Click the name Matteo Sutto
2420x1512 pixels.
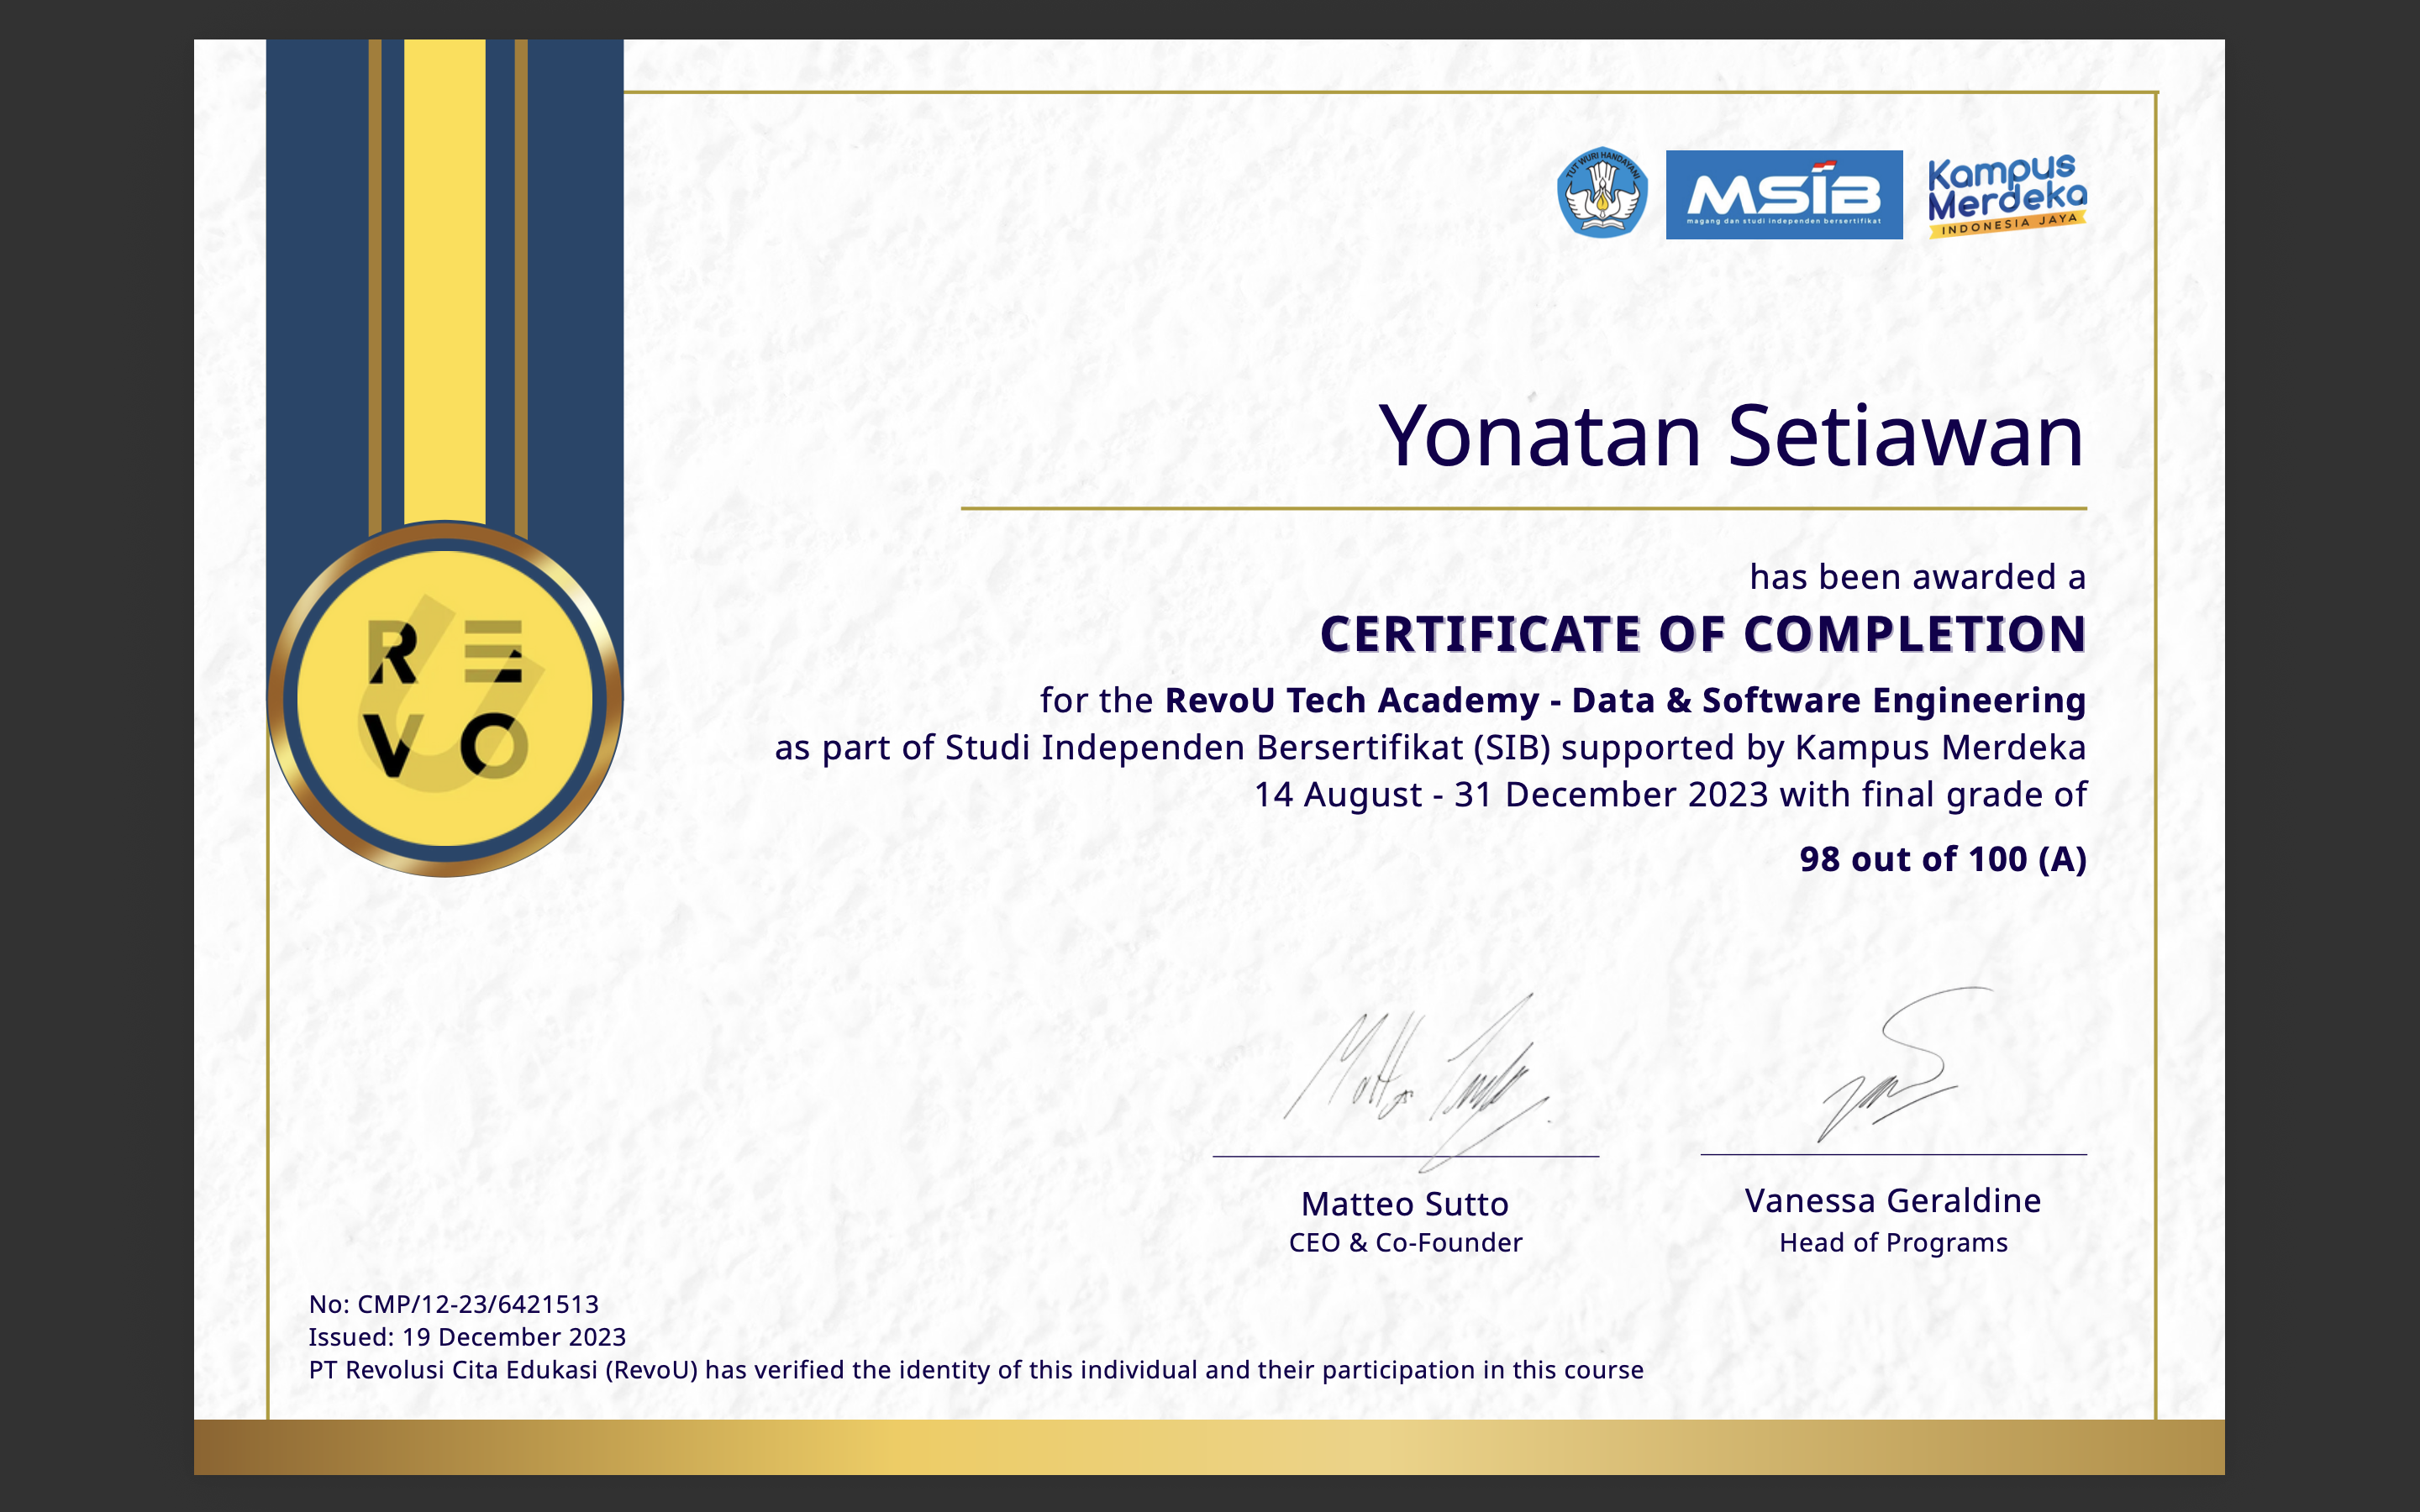pyautogui.click(x=1405, y=1204)
